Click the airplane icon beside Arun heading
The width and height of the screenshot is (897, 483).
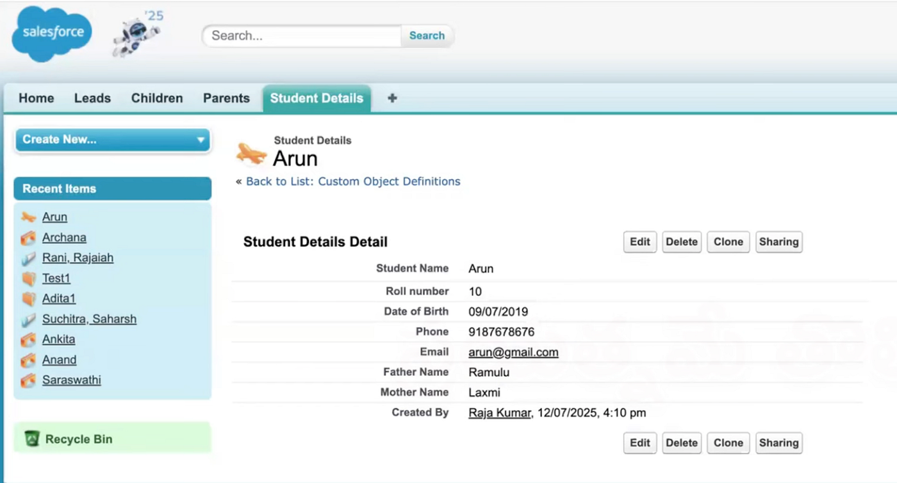[x=252, y=154]
